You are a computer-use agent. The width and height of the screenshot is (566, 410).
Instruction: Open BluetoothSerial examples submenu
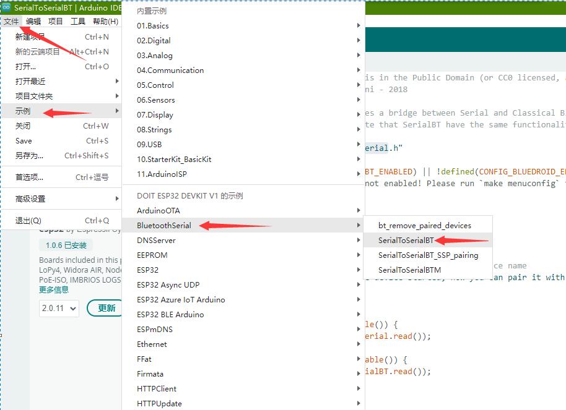[x=243, y=225]
